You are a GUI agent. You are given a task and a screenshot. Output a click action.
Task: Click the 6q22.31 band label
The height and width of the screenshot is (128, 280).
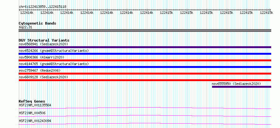25,27
